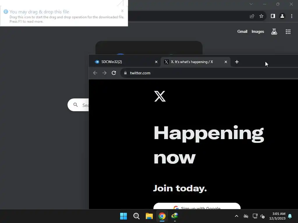Go back in twitter.com window
The width and height of the screenshot is (298, 223).
click(x=95, y=73)
